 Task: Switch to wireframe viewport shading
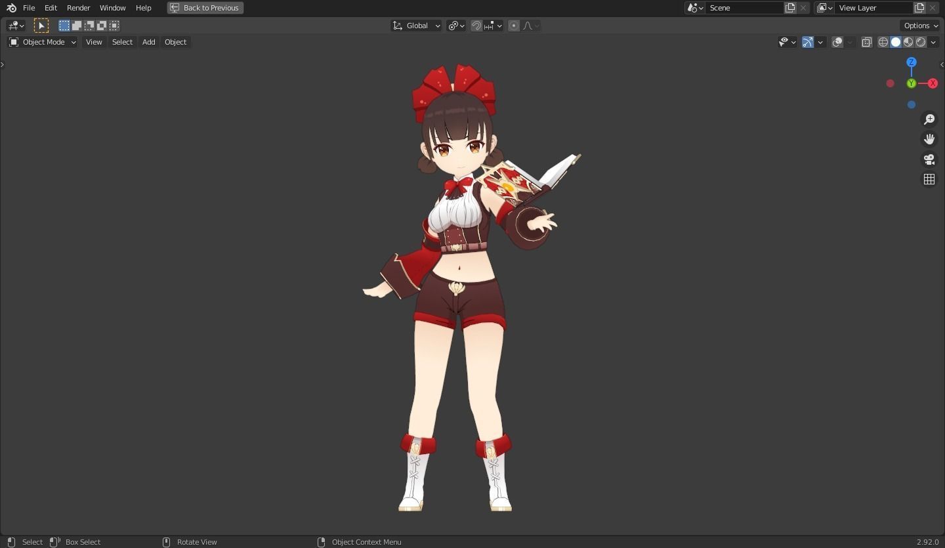tap(883, 42)
